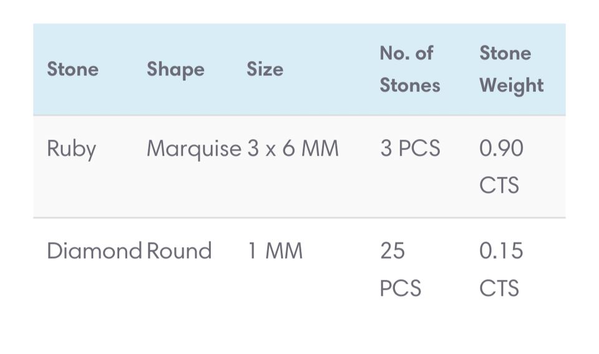
Task: Click the 0.15 weight value
Action: point(501,251)
